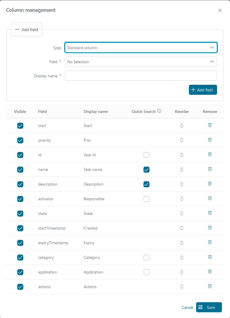Enable Quick Search for Task Id

click(146, 155)
